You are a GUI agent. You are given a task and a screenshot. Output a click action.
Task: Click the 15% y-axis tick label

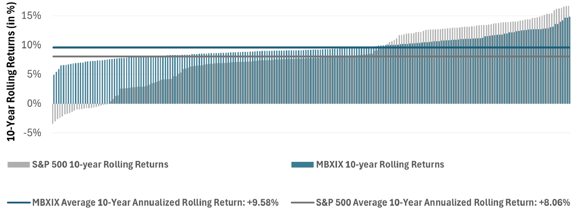point(32,16)
